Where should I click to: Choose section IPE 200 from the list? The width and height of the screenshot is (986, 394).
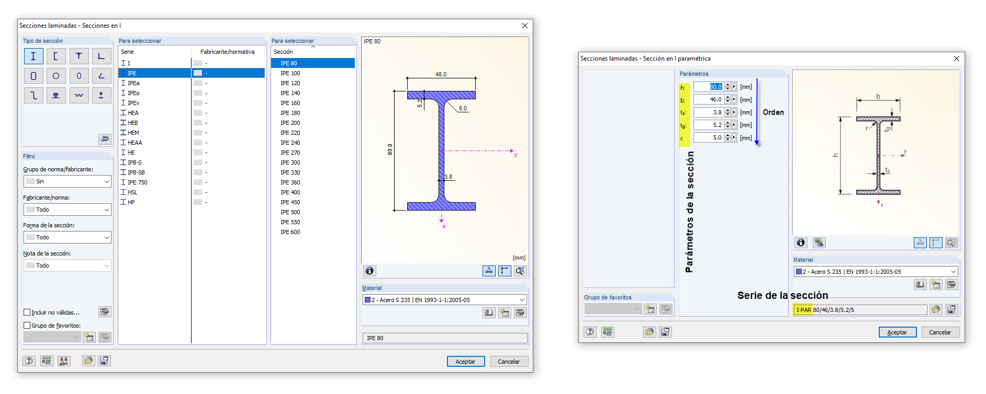(x=313, y=123)
